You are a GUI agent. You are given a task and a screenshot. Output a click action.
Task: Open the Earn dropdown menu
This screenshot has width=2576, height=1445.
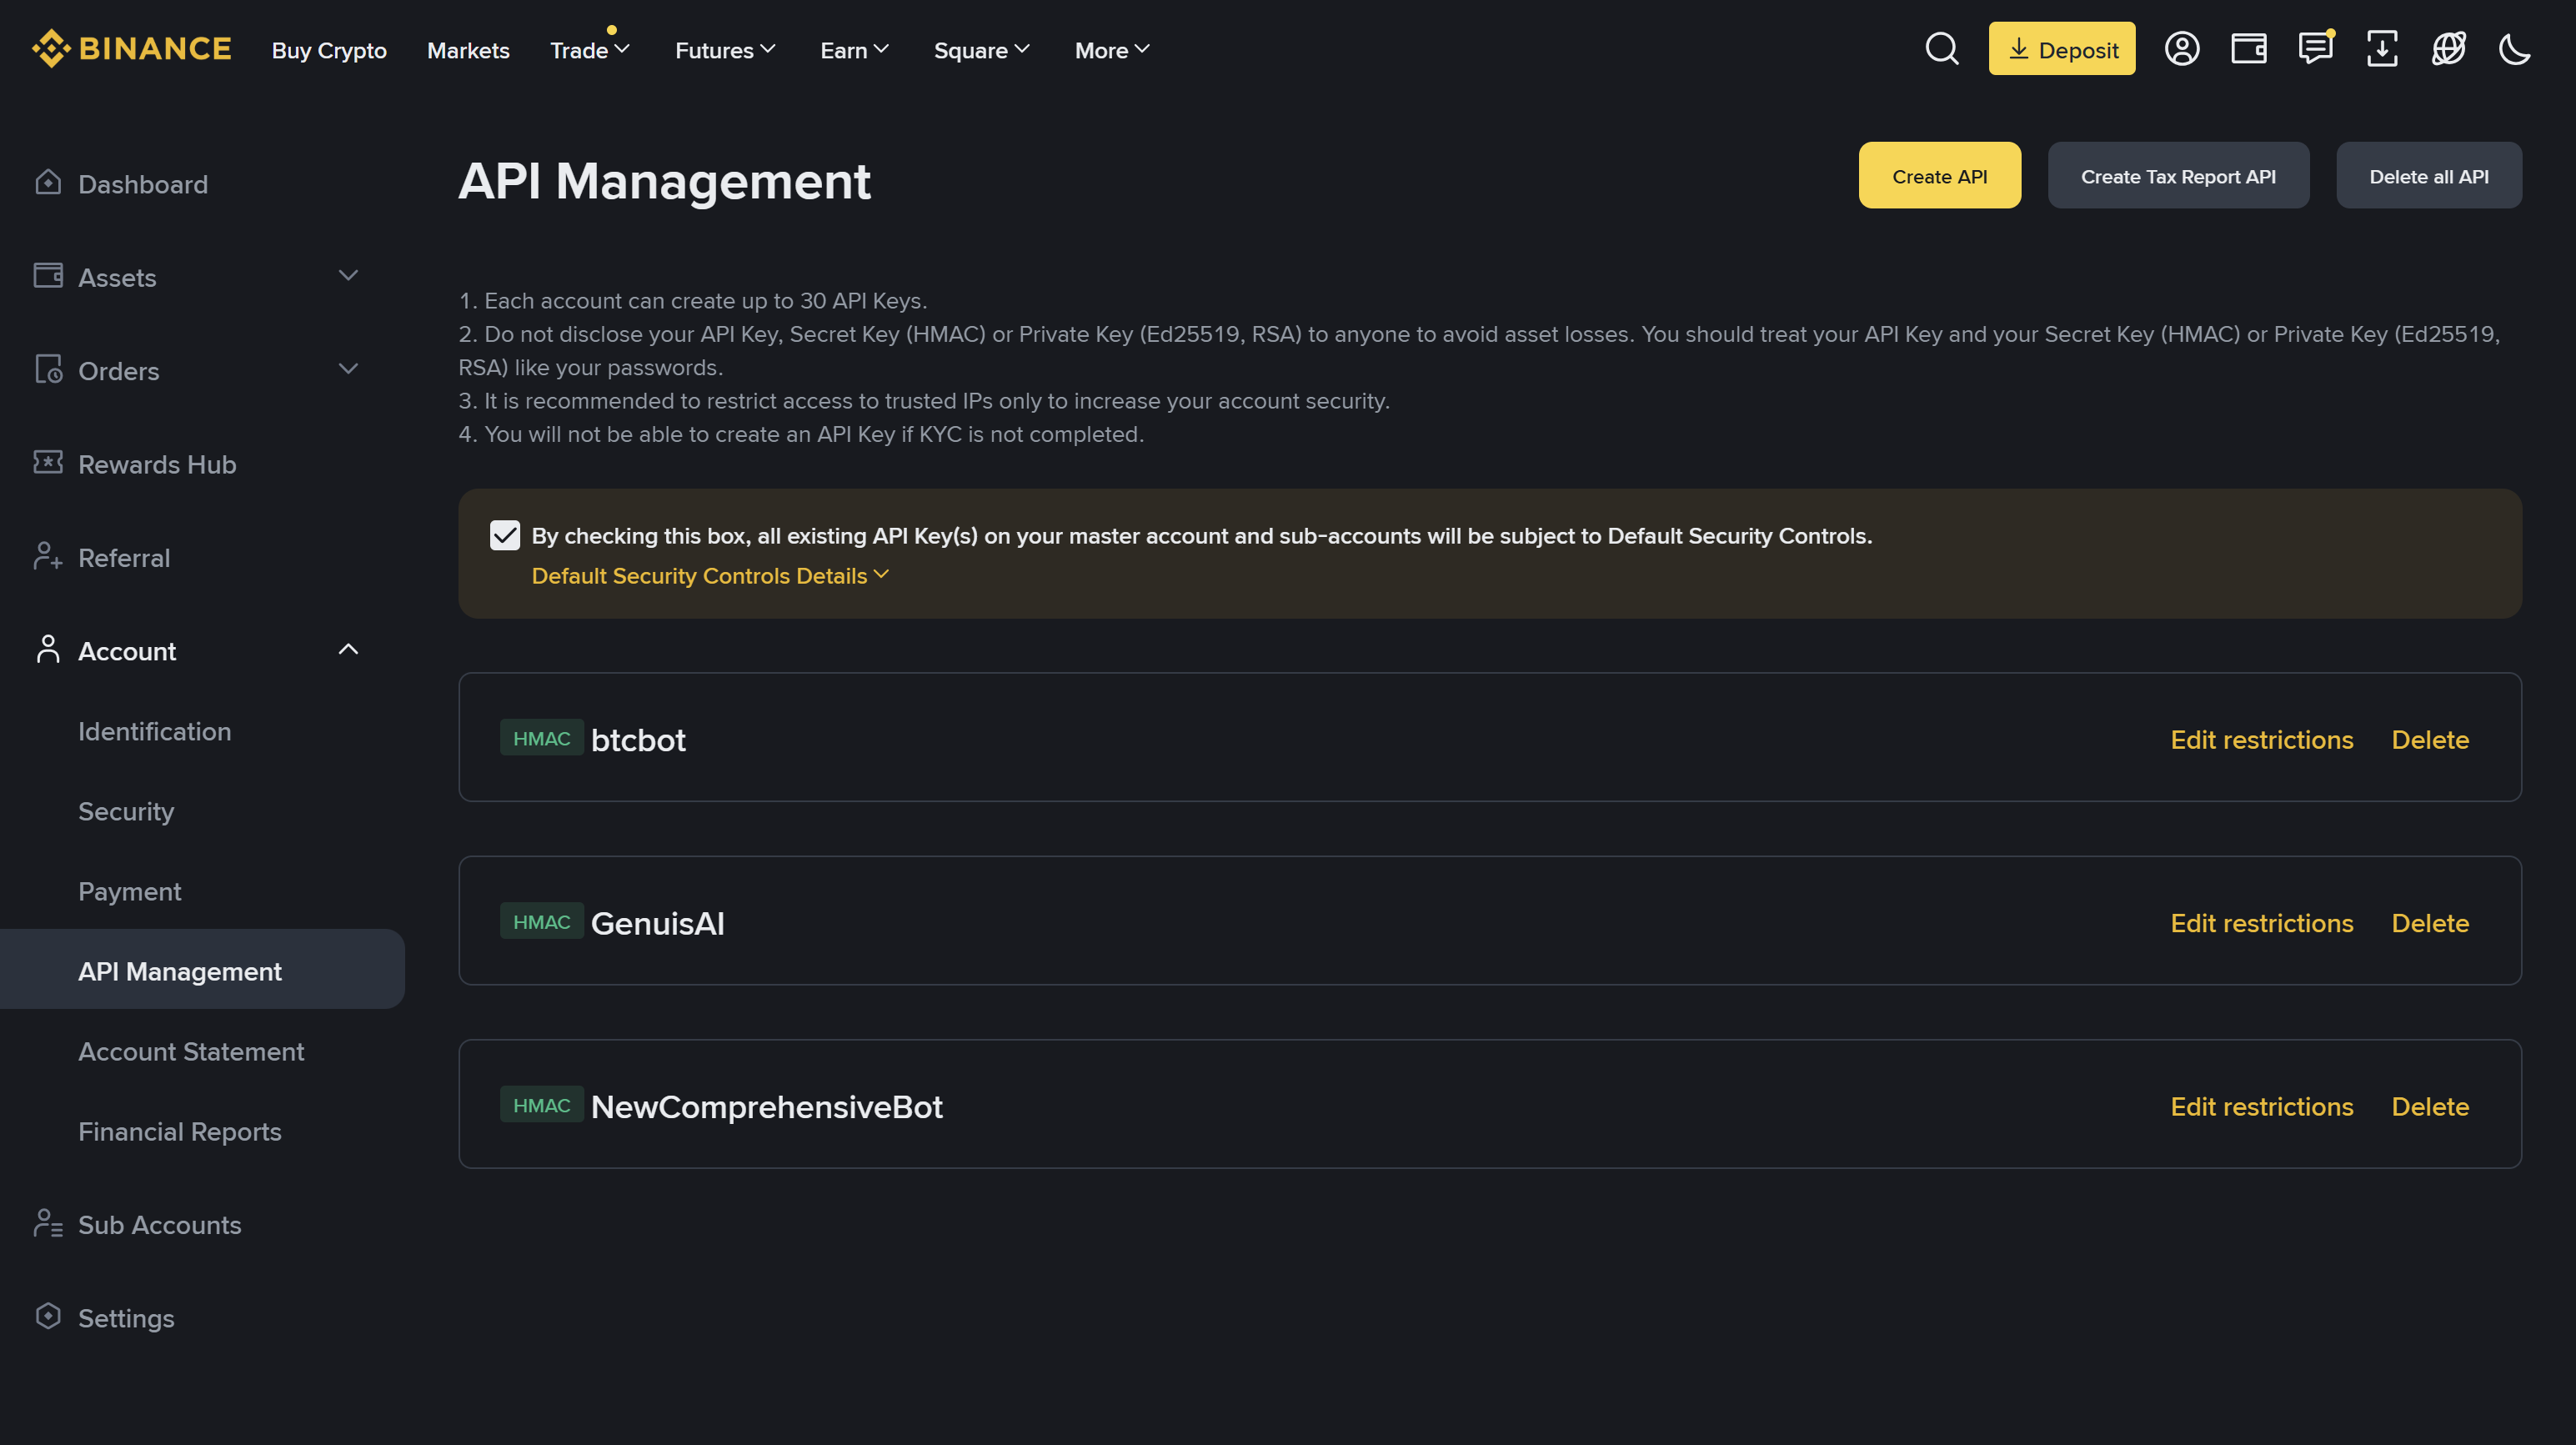(854, 50)
